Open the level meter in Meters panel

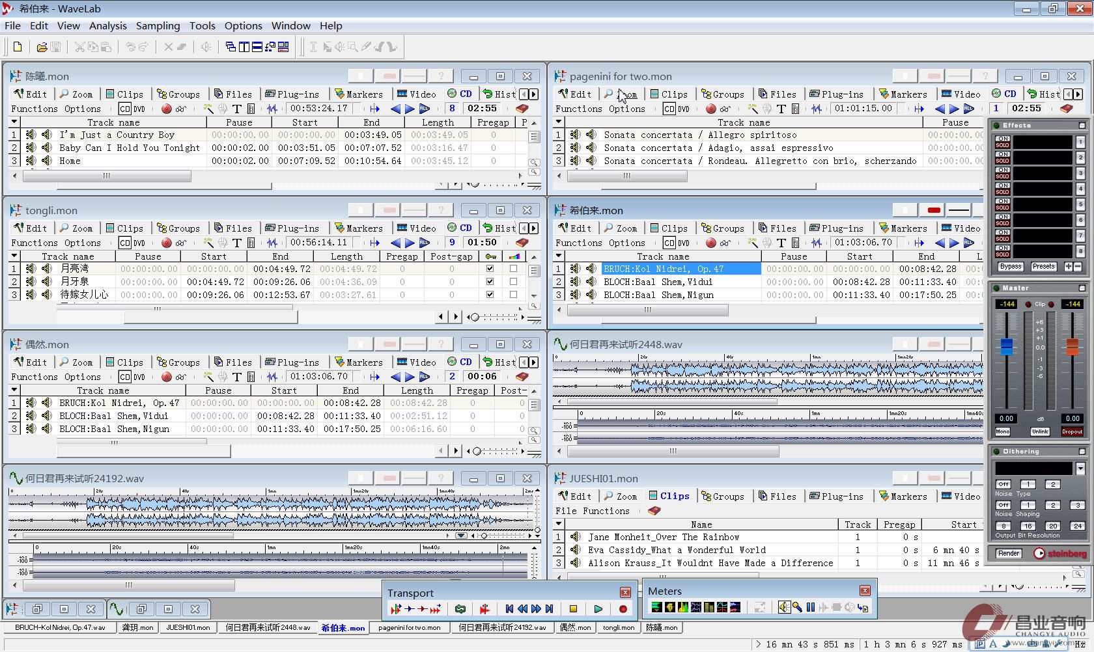656,607
